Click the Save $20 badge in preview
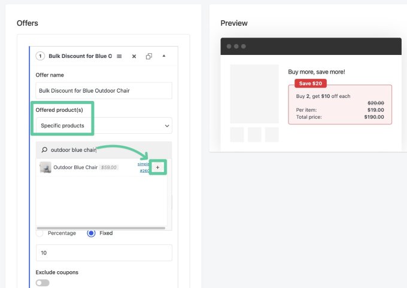The image size is (407, 288). tap(311, 84)
